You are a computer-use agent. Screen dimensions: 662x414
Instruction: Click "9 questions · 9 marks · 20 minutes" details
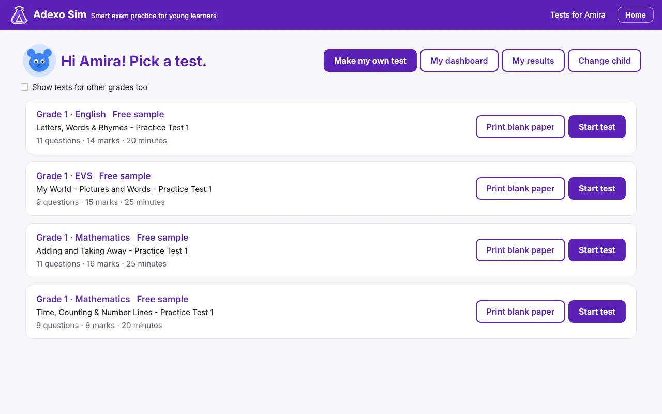99,326
